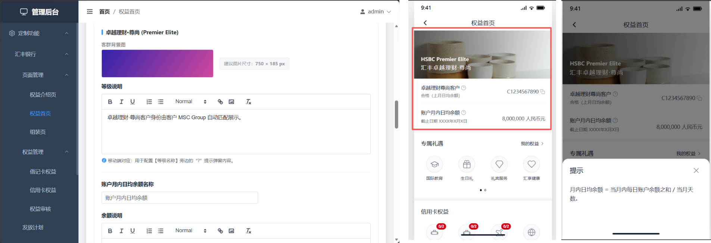Tap globe icon under 信用卡权益
Image resolution: width=711 pixels, height=243 pixels.
(531, 232)
